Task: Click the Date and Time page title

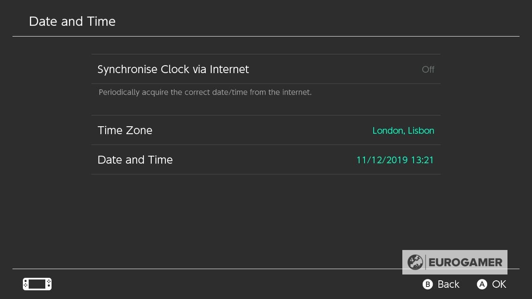Action: tap(72, 22)
